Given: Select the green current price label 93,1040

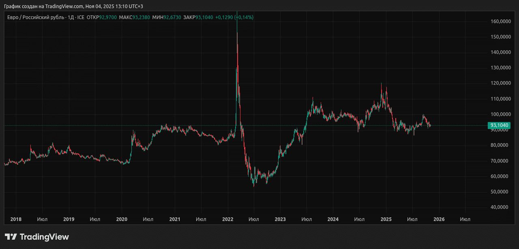Looking at the screenshot, I should [499, 126].
